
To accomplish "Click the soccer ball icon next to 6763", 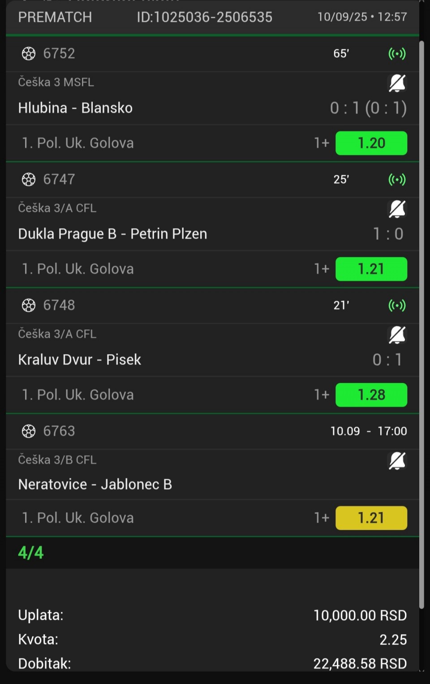I will 29,432.
